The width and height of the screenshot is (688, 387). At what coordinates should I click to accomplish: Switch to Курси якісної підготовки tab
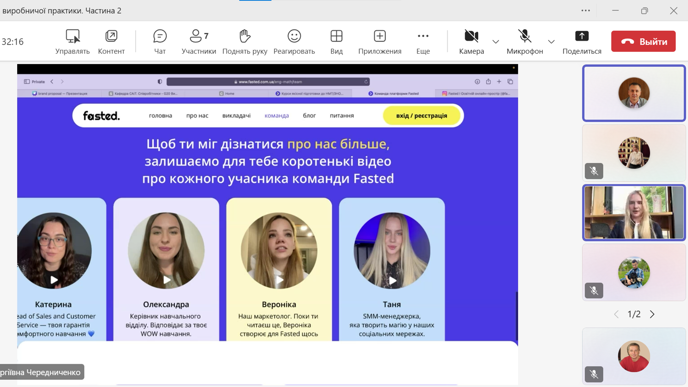(310, 94)
